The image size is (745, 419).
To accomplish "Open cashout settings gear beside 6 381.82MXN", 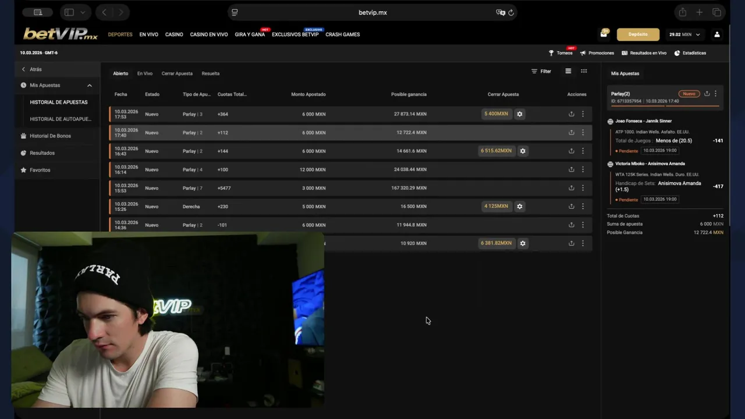I will 523,243.
